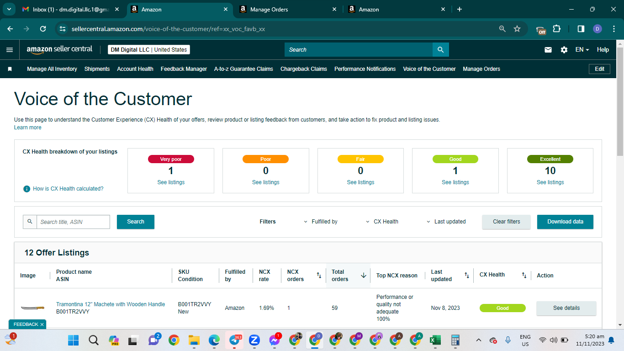
Task: See listings under Very poor
Action: 171,182
